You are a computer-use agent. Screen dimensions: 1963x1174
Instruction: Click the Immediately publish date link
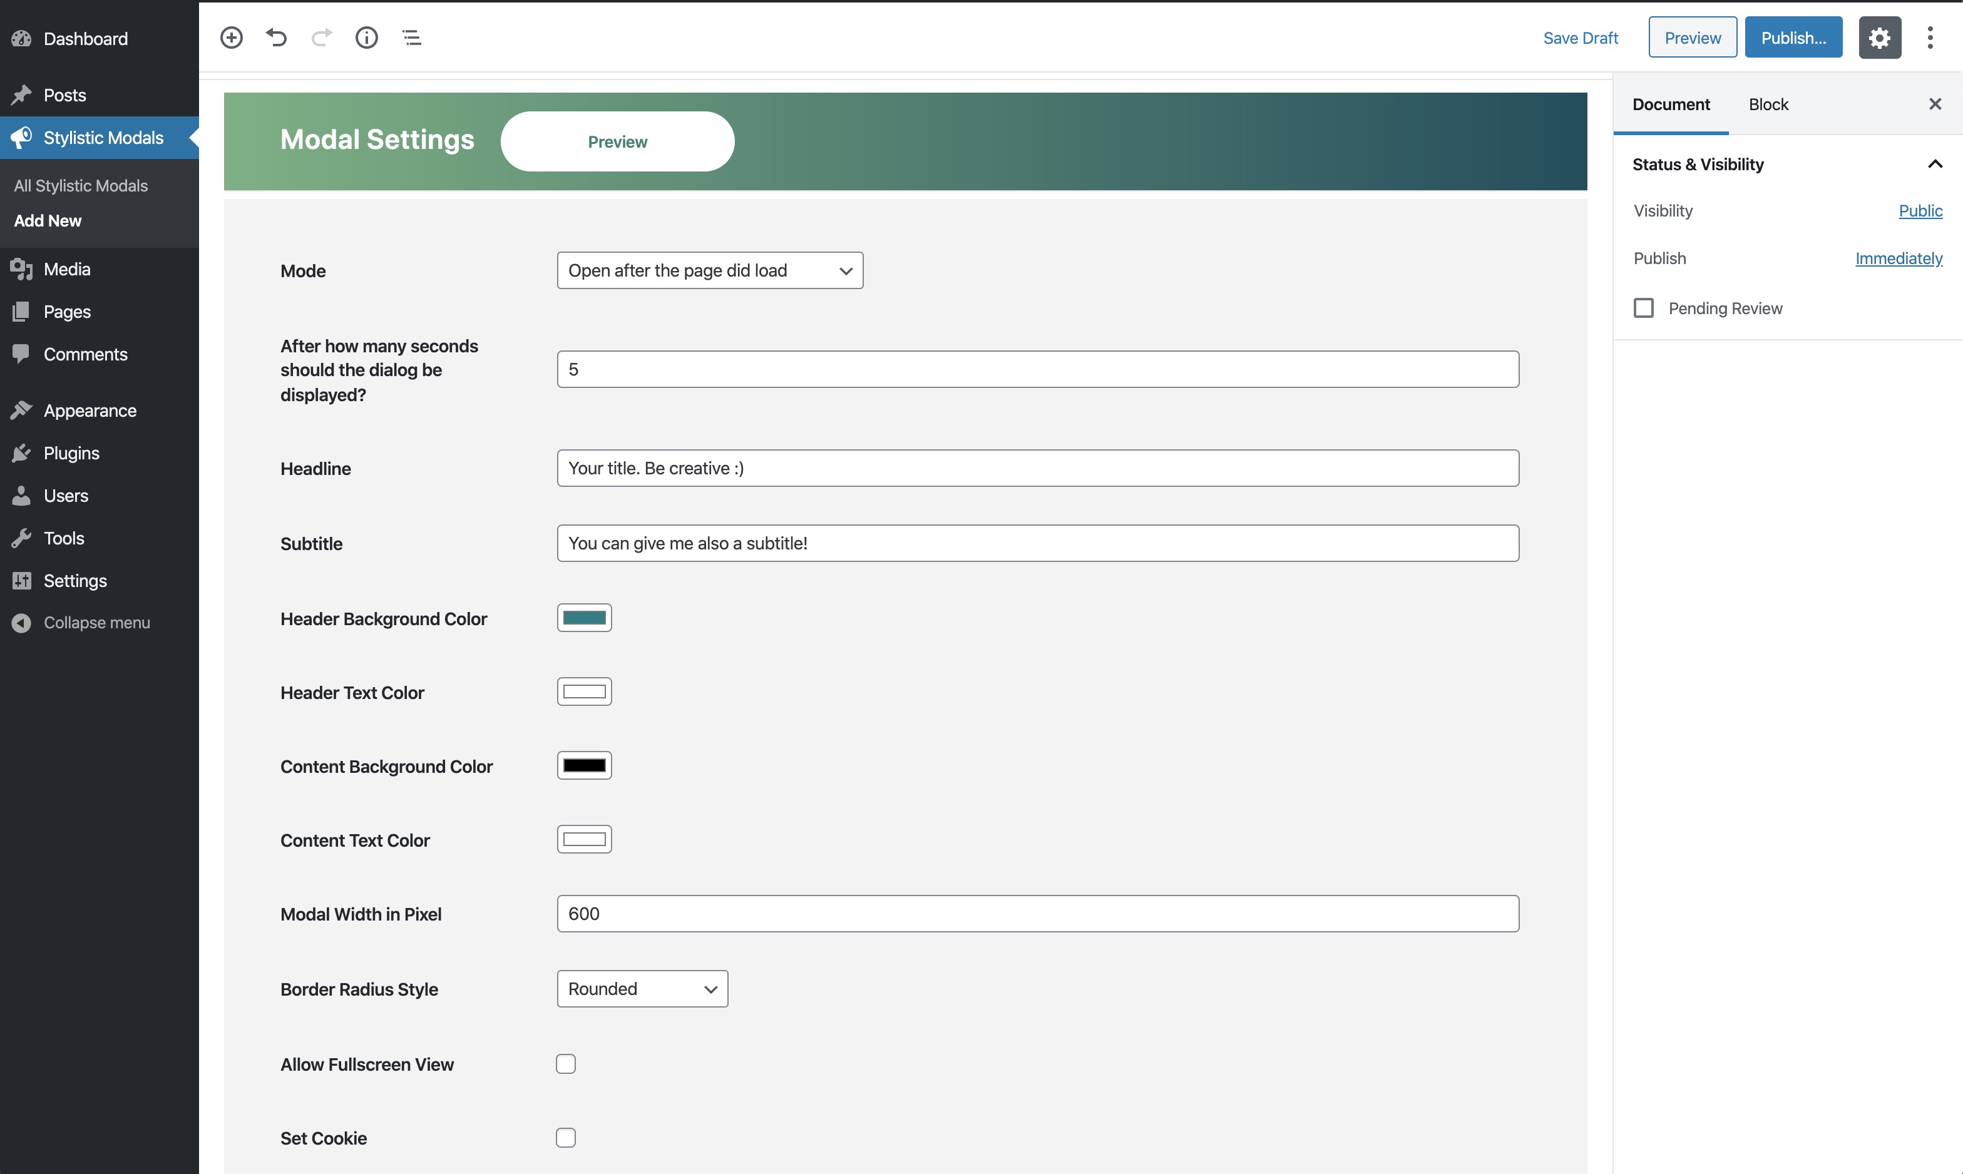click(1898, 258)
